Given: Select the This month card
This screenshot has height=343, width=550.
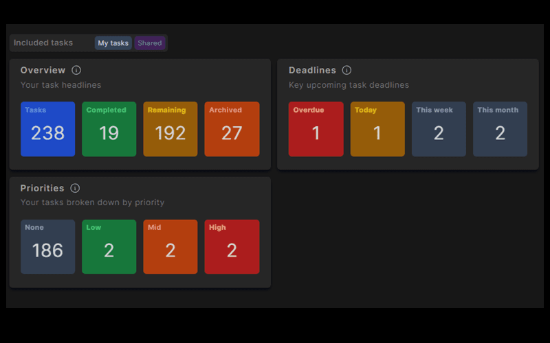Looking at the screenshot, I should click(500, 129).
